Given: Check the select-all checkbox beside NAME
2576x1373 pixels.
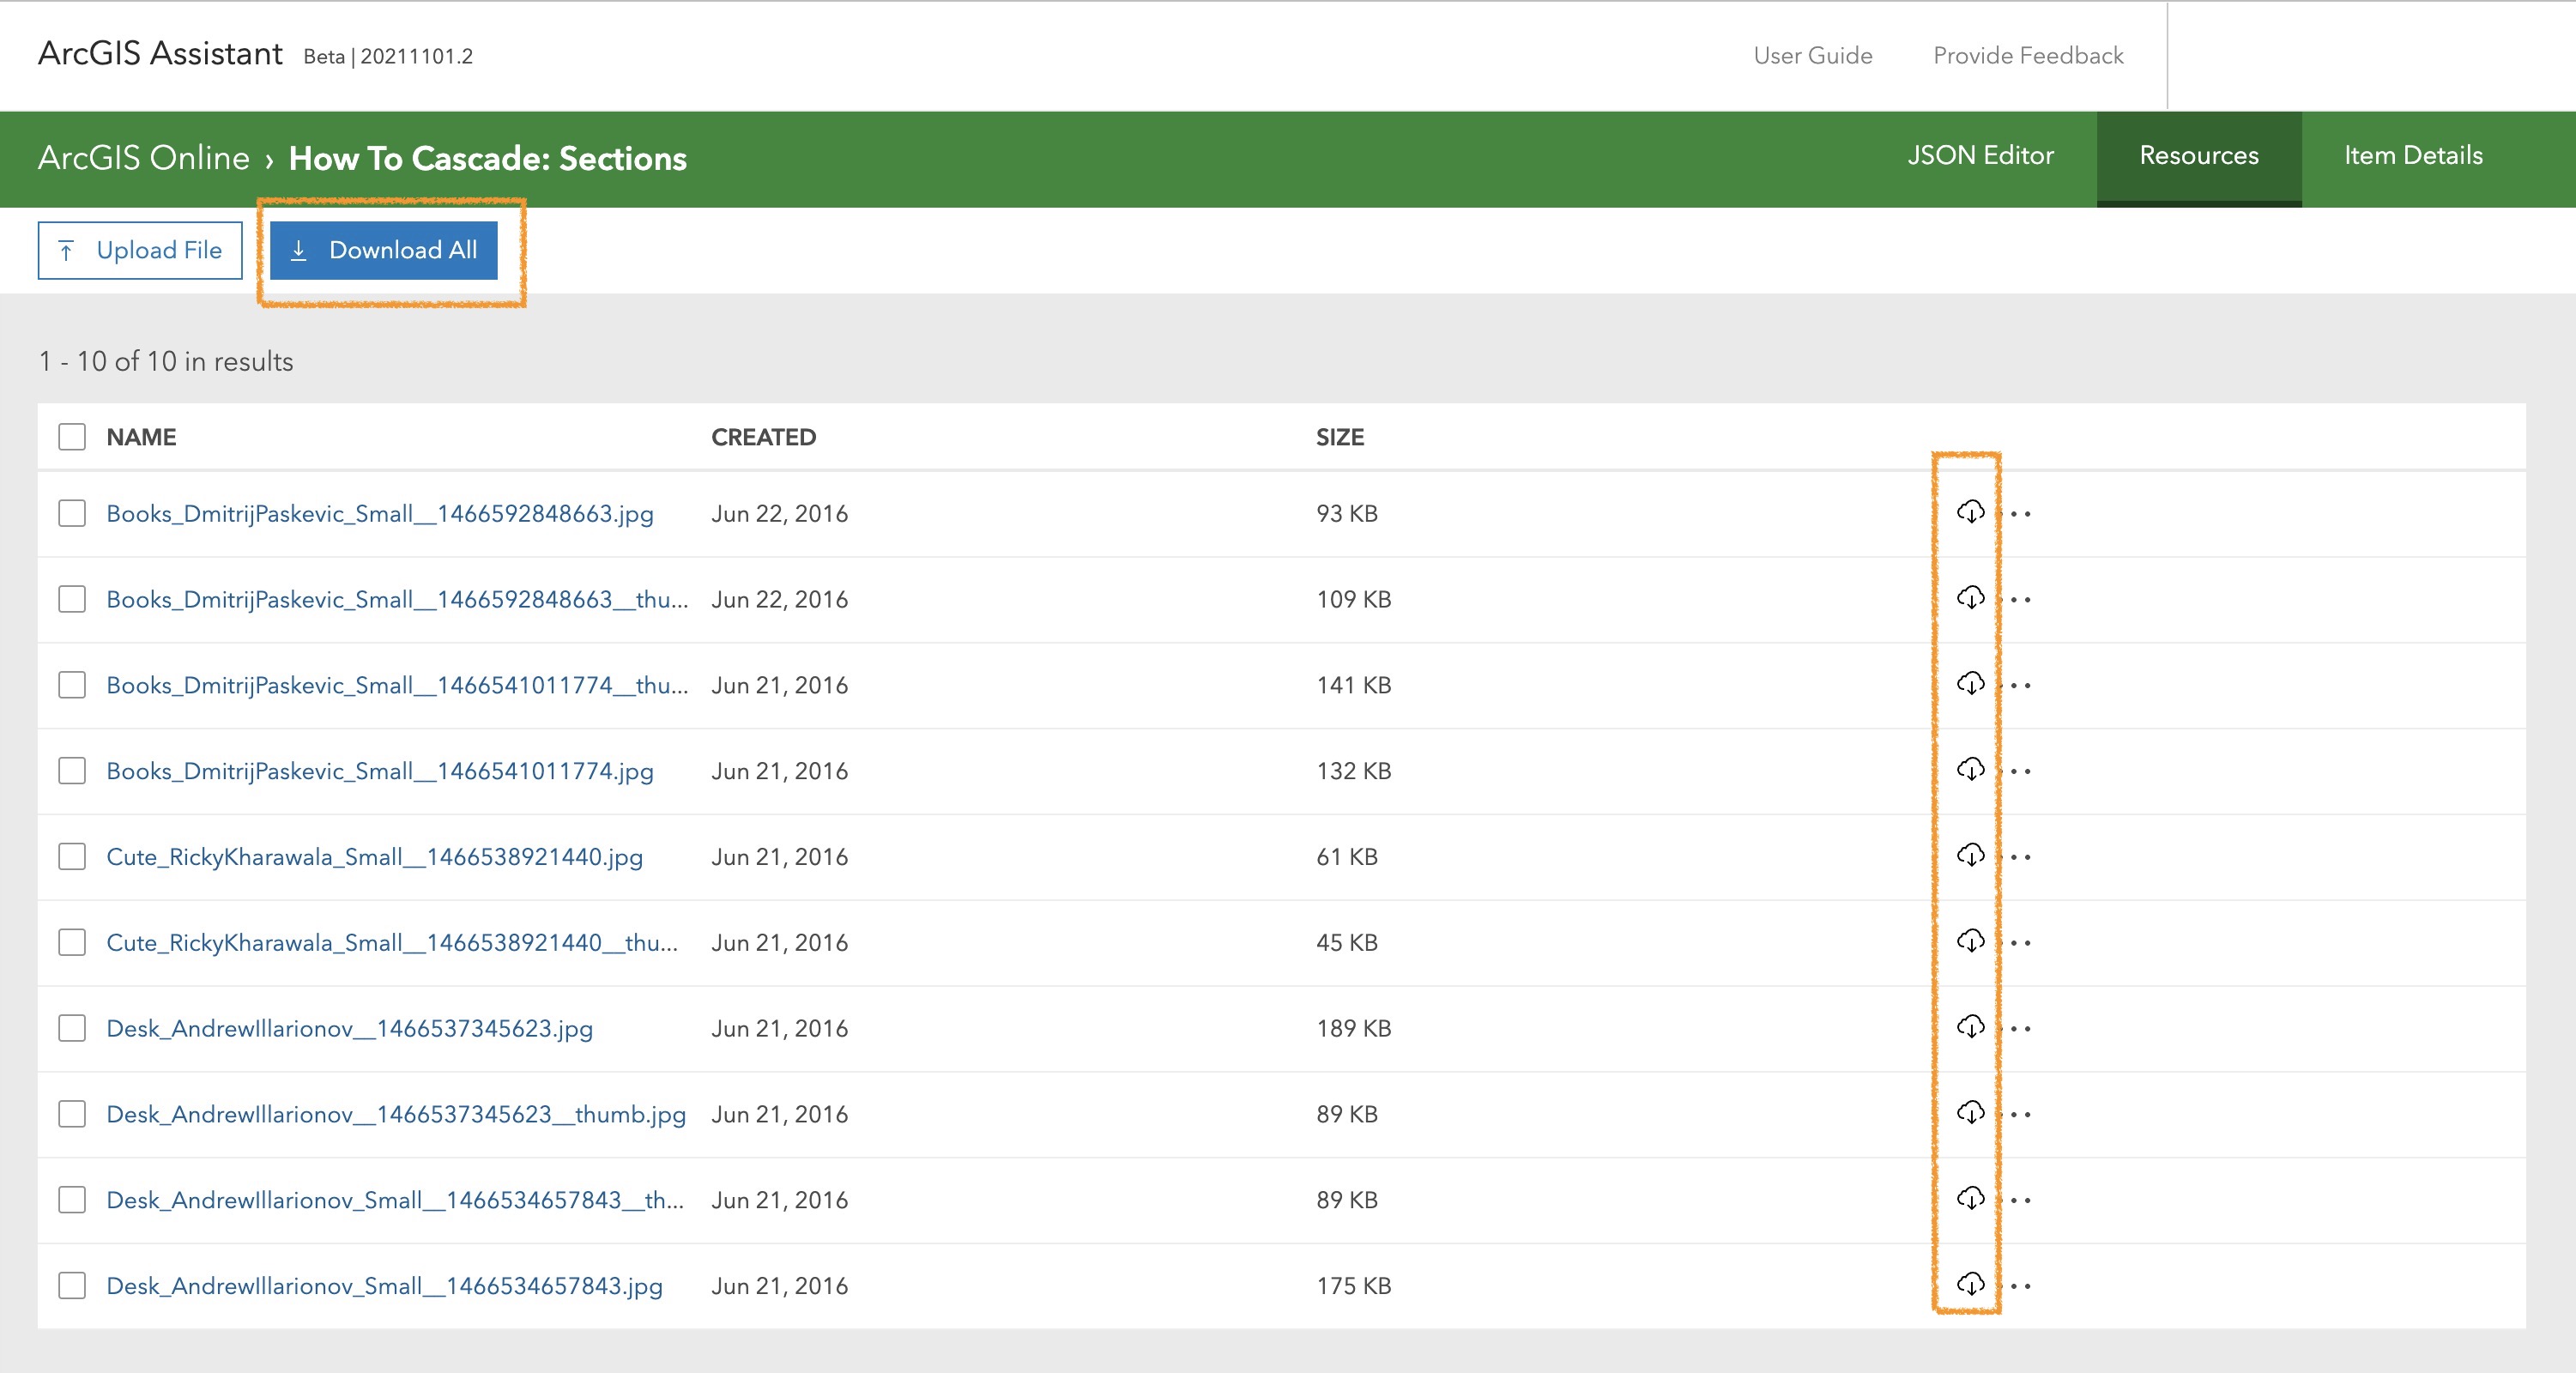Looking at the screenshot, I should 72,437.
